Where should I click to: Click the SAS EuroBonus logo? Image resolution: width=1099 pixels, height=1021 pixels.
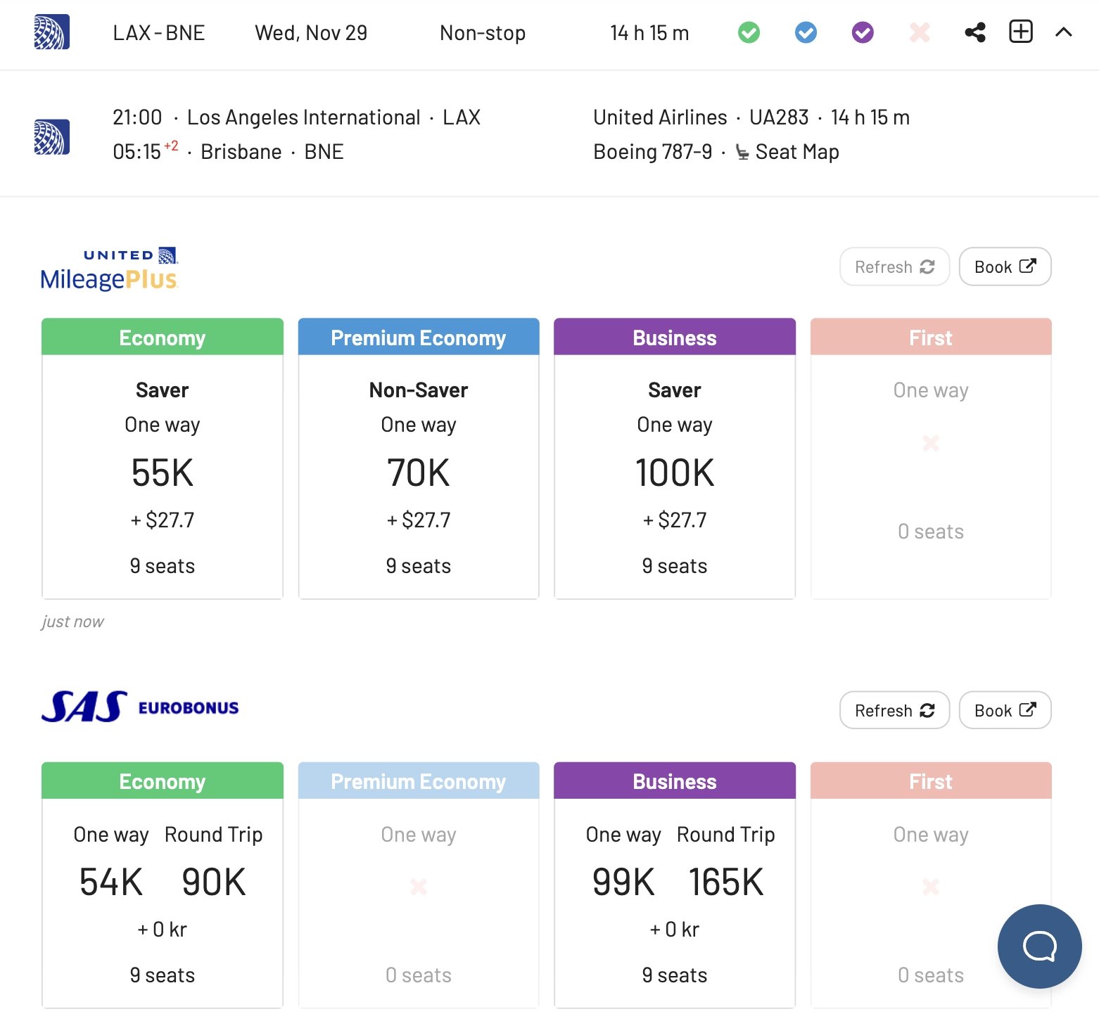pos(140,707)
